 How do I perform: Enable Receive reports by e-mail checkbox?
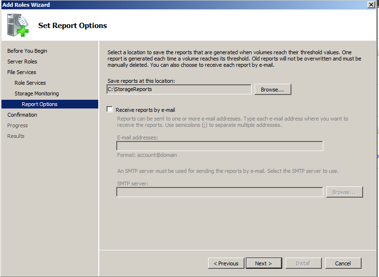point(110,110)
